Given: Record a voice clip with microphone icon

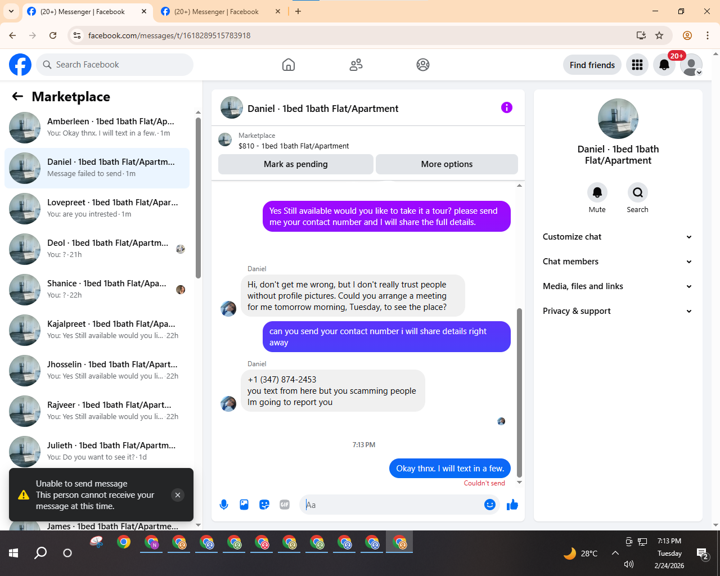Looking at the screenshot, I should [224, 505].
